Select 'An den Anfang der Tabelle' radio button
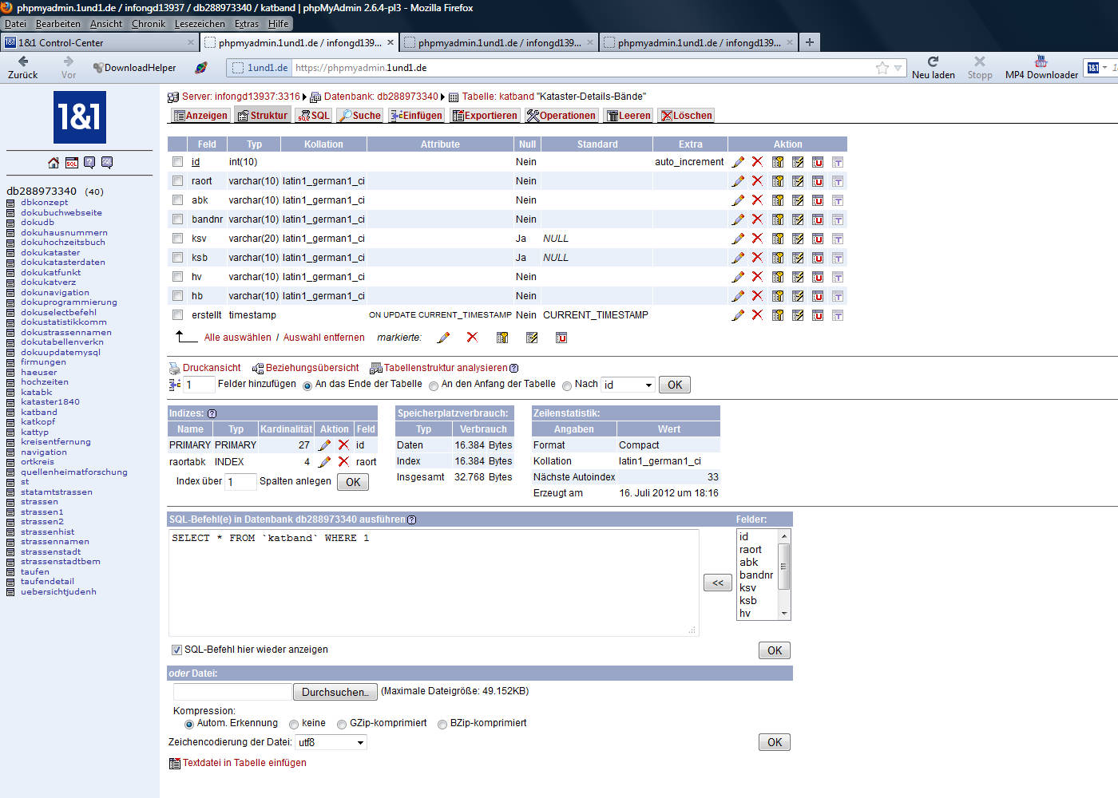This screenshot has width=1118, height=798. click(434, 385)
